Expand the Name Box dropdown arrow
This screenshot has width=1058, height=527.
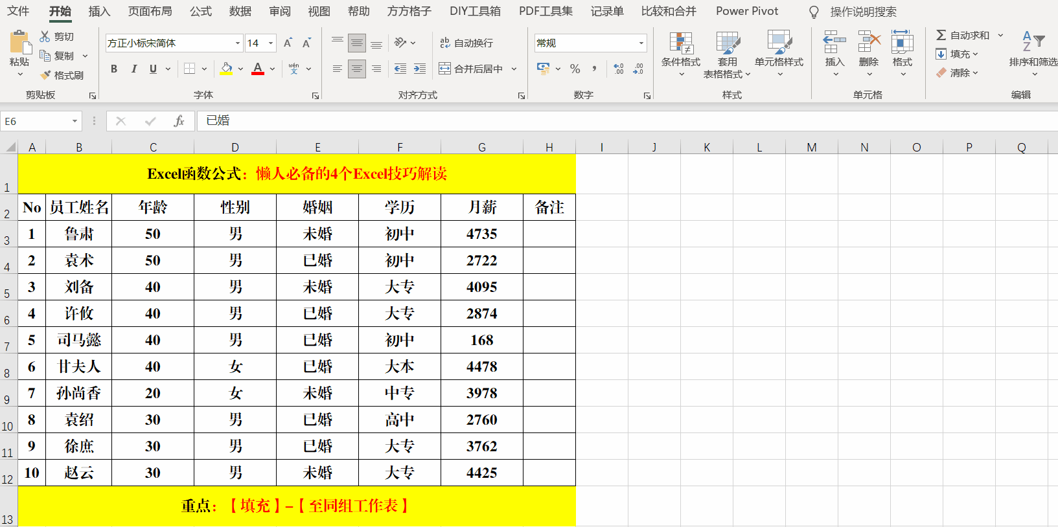click(x=75, y=121)
